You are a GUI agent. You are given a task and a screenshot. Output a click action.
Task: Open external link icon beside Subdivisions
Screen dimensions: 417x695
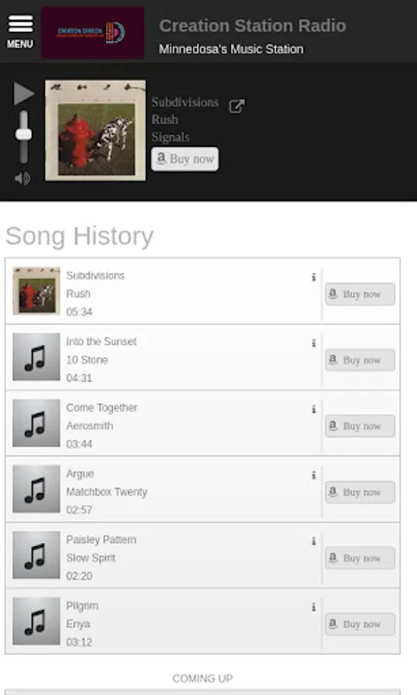(236, 106)
